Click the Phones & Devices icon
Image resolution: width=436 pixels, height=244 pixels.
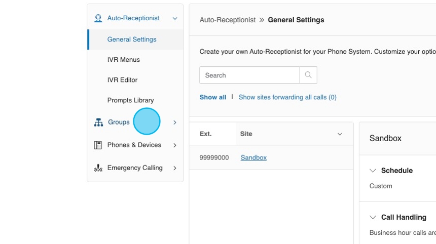98,145
